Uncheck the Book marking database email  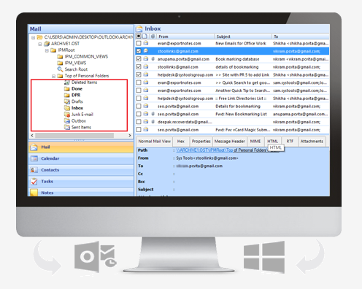pyautogui.click(x=139, y=59)
